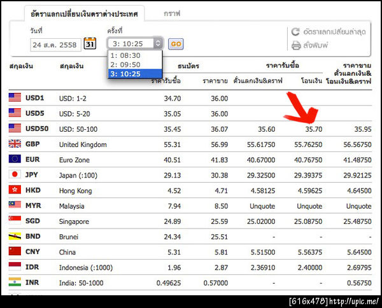Click USD1 banknote buying rate 34.70
382x308 pixels.
(x=173, y=99)
